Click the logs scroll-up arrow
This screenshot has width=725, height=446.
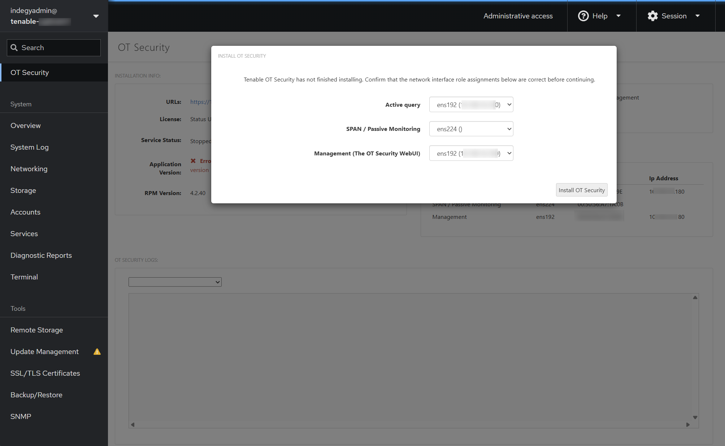point(695,297)
